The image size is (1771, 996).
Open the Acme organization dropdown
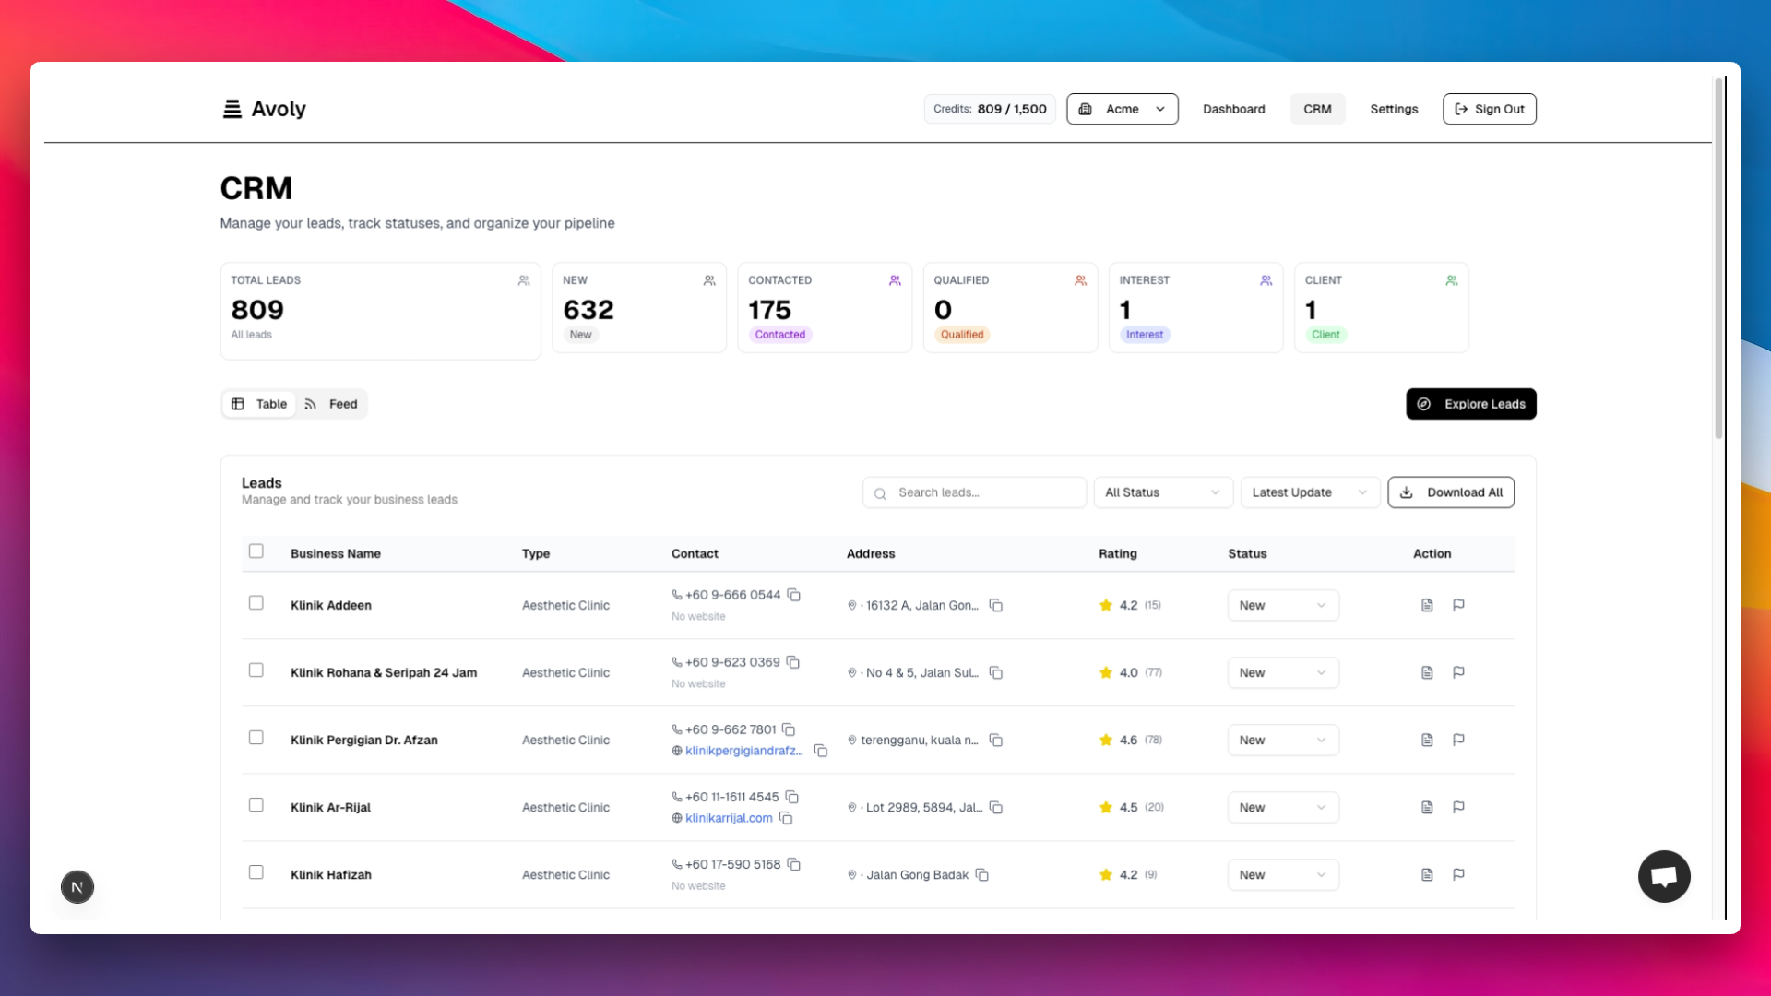pos(1122,109)
